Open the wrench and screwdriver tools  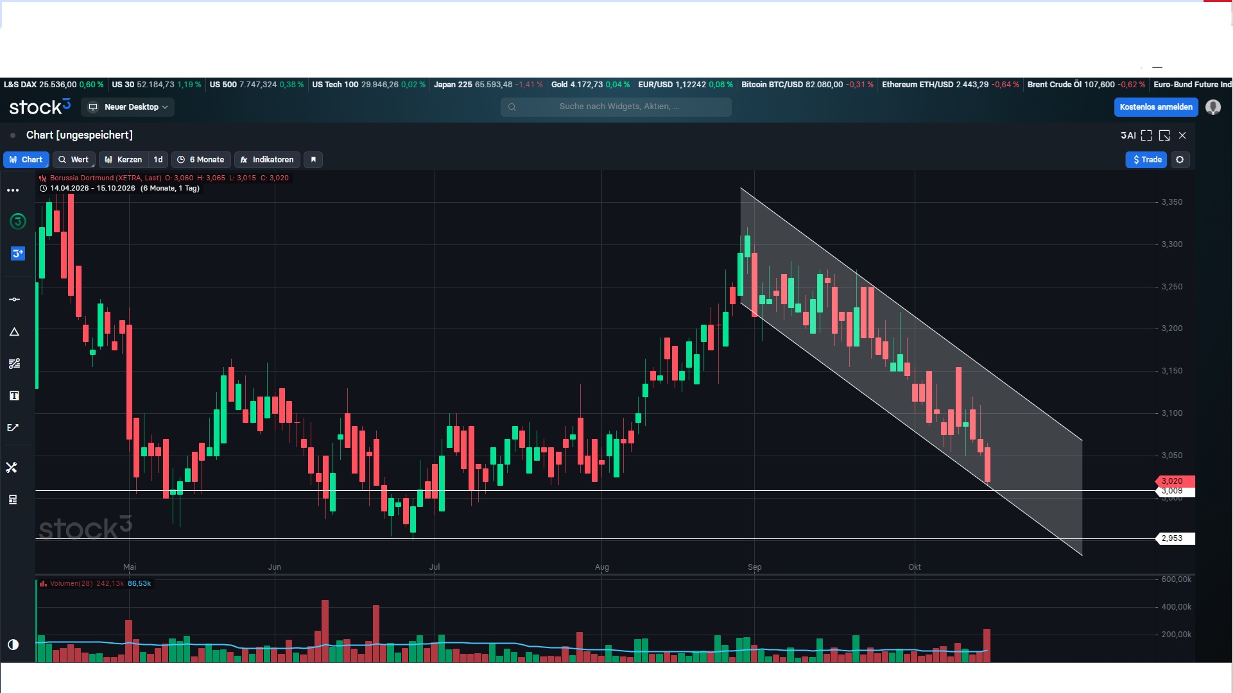[x=12, y=468]
